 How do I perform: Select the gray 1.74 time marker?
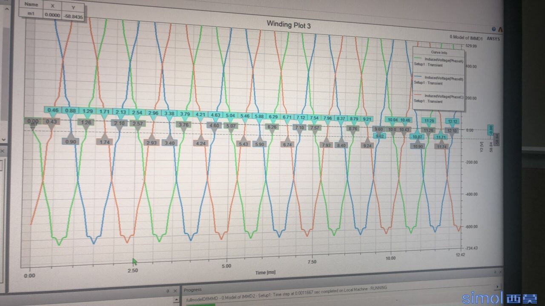click(104, 142)
